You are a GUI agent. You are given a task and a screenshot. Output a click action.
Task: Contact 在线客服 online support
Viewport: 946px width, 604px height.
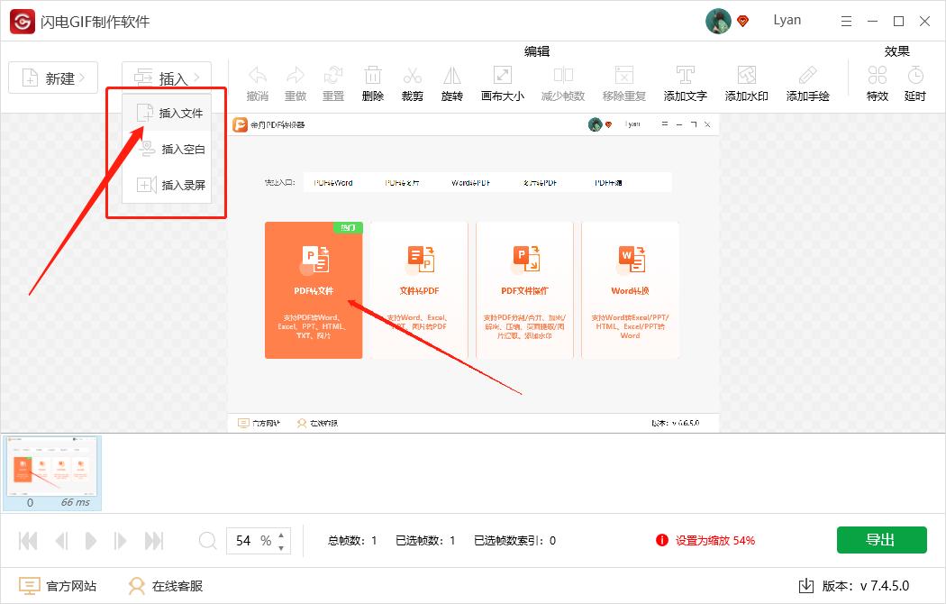[x=166, y=586]
